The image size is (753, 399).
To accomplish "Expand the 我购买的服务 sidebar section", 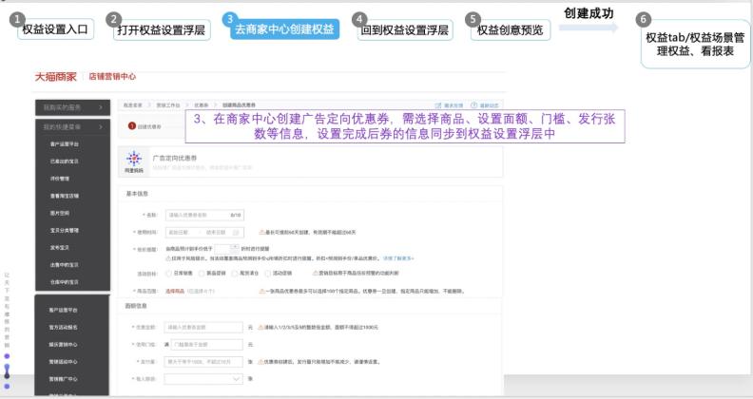I will pos(73,107).
